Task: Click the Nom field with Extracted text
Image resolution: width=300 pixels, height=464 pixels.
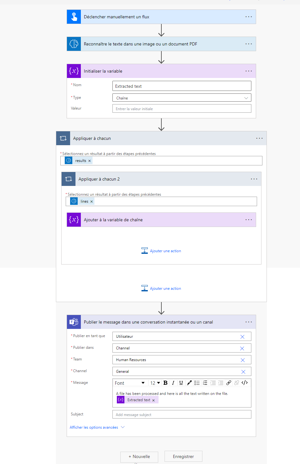Action: coord(182,86)
